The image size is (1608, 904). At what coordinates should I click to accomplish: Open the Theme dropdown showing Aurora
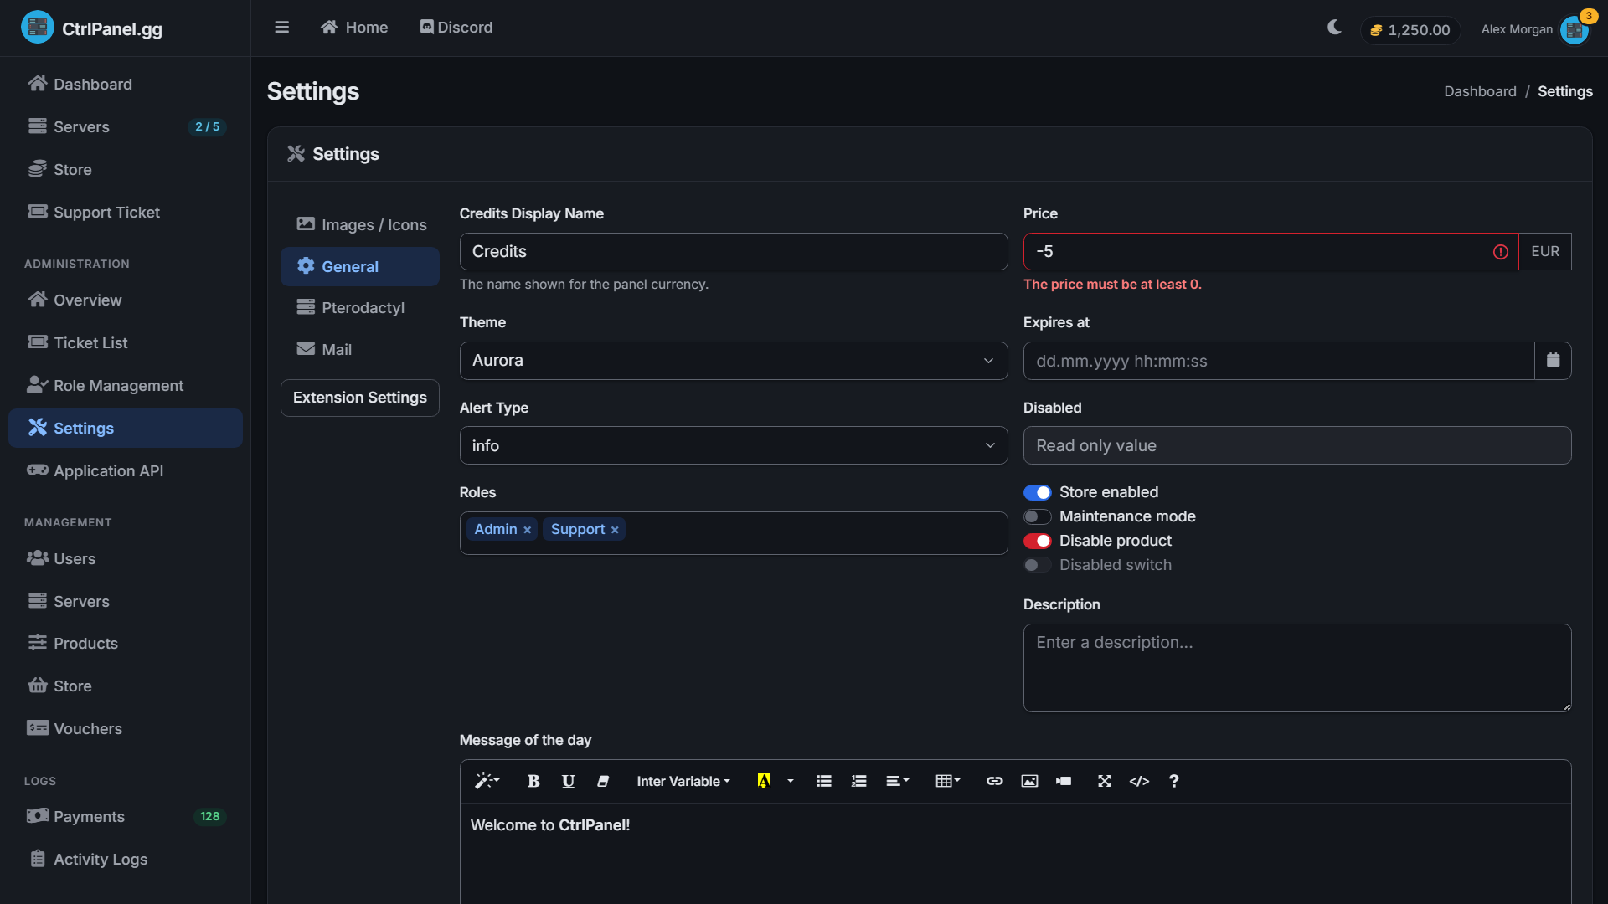point(733,361)
